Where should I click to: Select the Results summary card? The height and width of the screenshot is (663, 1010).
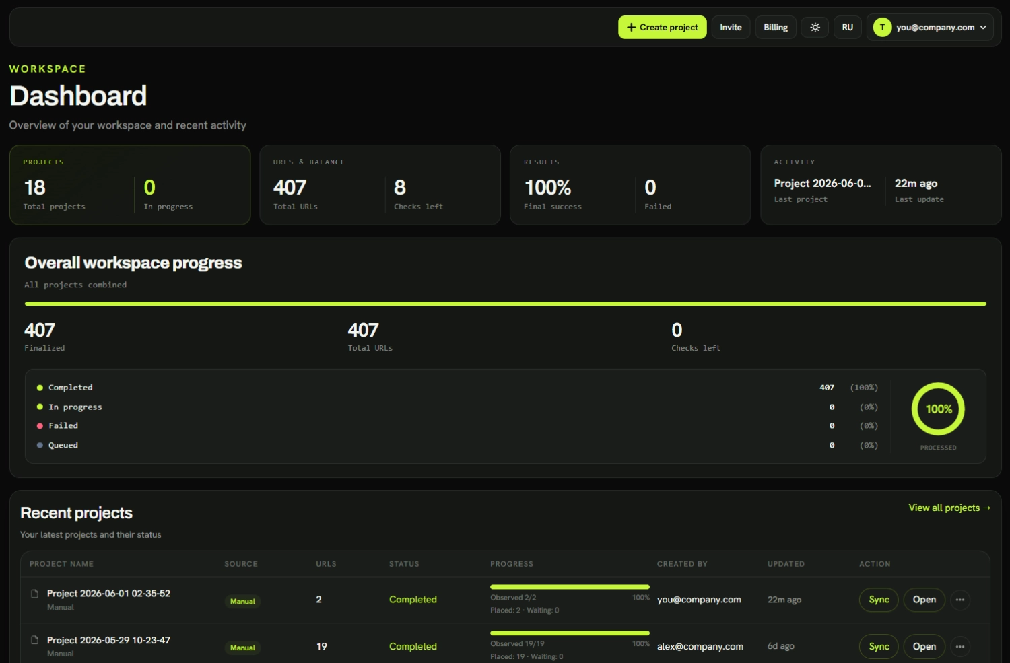630,185
